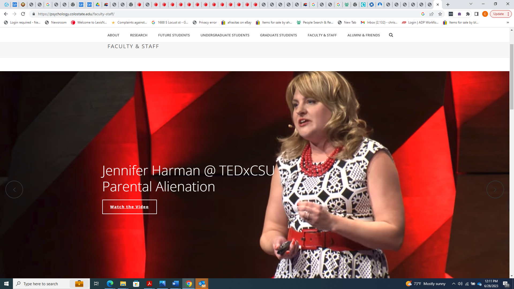Open the ALUMNI & FRIENDS menu
Screen dimensions: 514x289
click(364, 35)
